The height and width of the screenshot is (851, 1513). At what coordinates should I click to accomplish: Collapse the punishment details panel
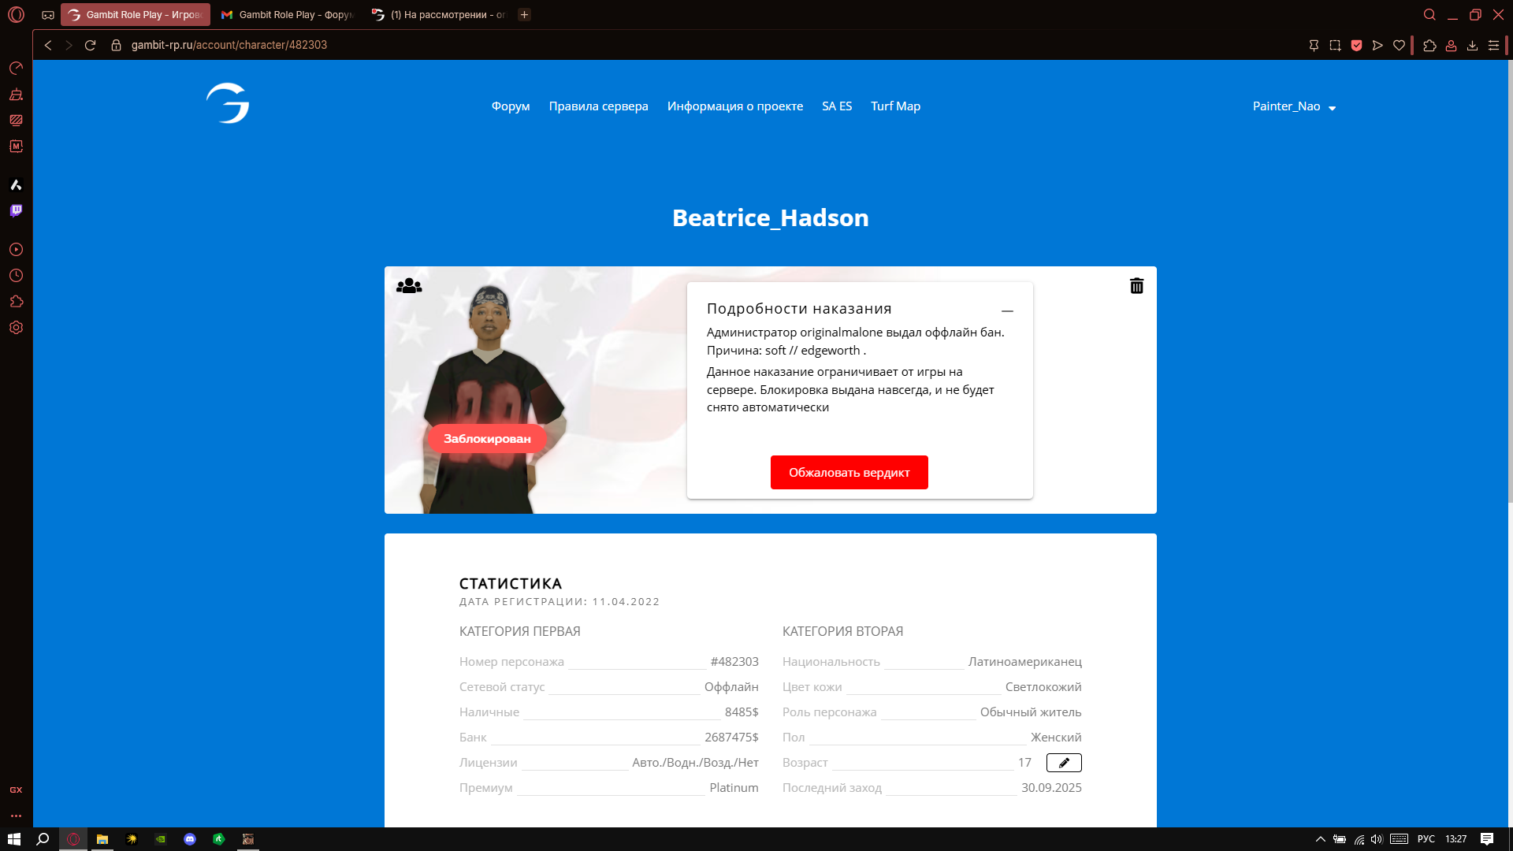click(x=1007, y=310)
